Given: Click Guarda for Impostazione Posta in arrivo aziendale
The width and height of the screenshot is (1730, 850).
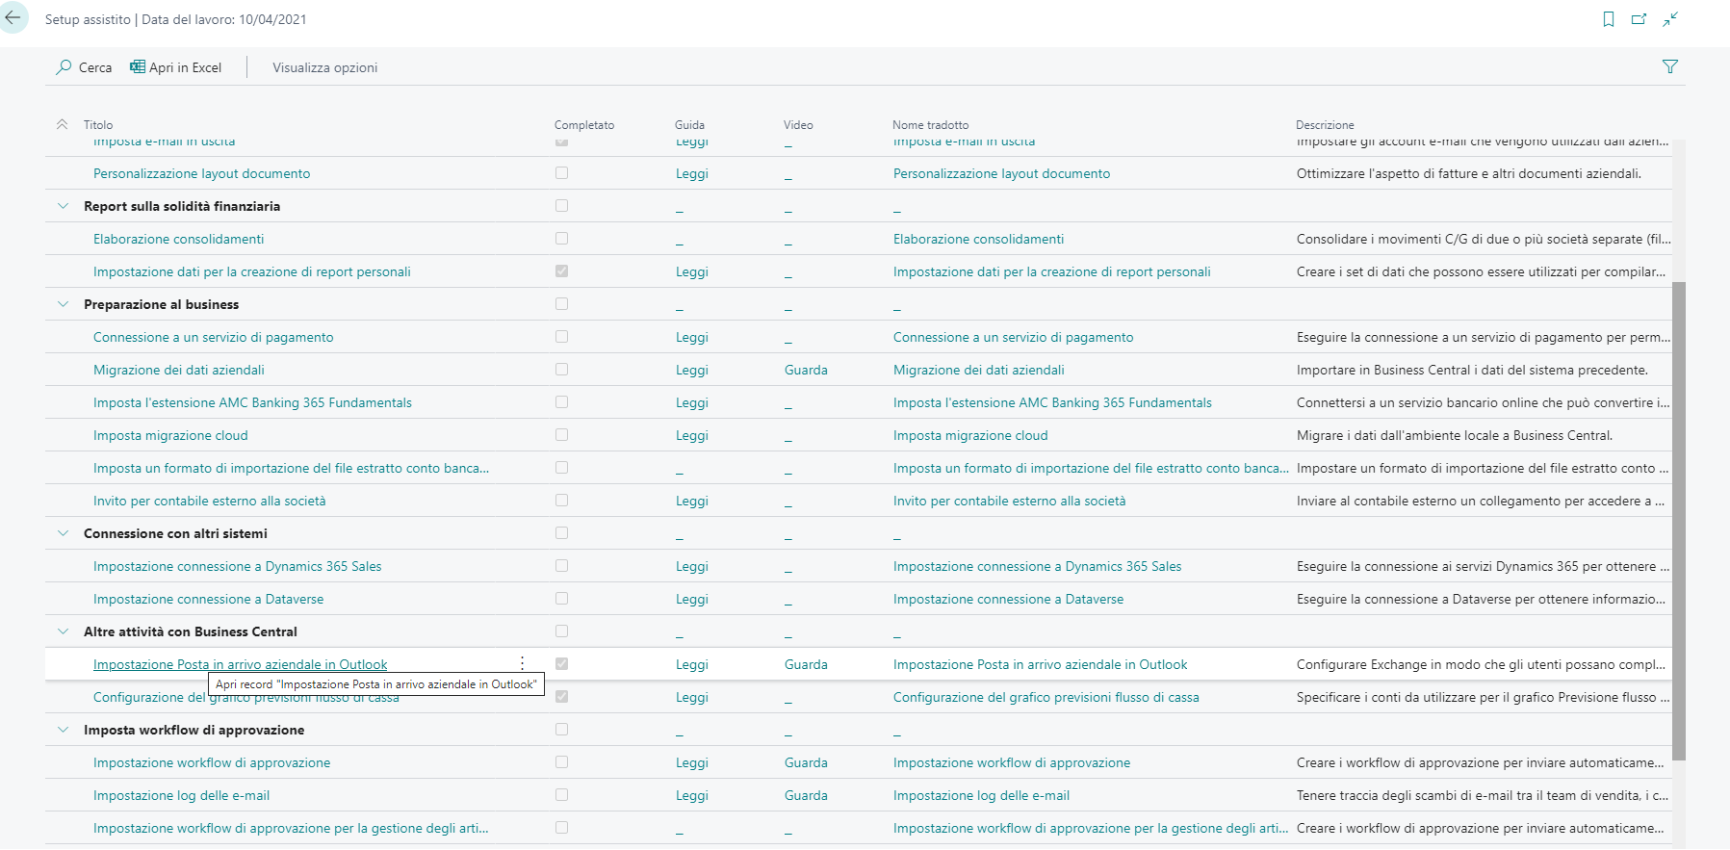Looking at the screenshot, I should tap(806, 664).
